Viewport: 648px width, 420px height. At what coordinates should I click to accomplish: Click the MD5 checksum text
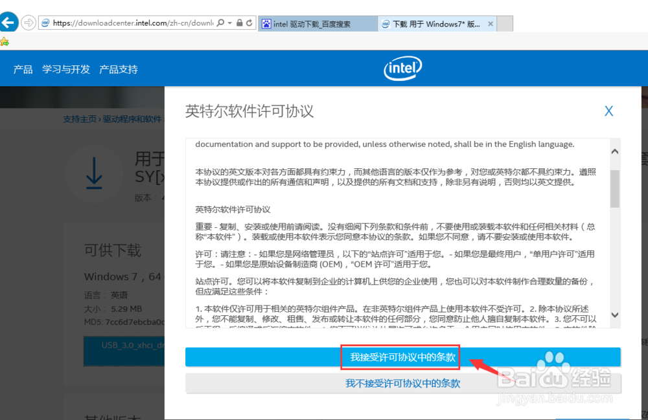(124, 322)
